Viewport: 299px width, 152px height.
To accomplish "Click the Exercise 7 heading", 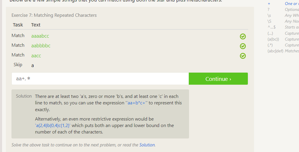I will (x=54, y=15).
